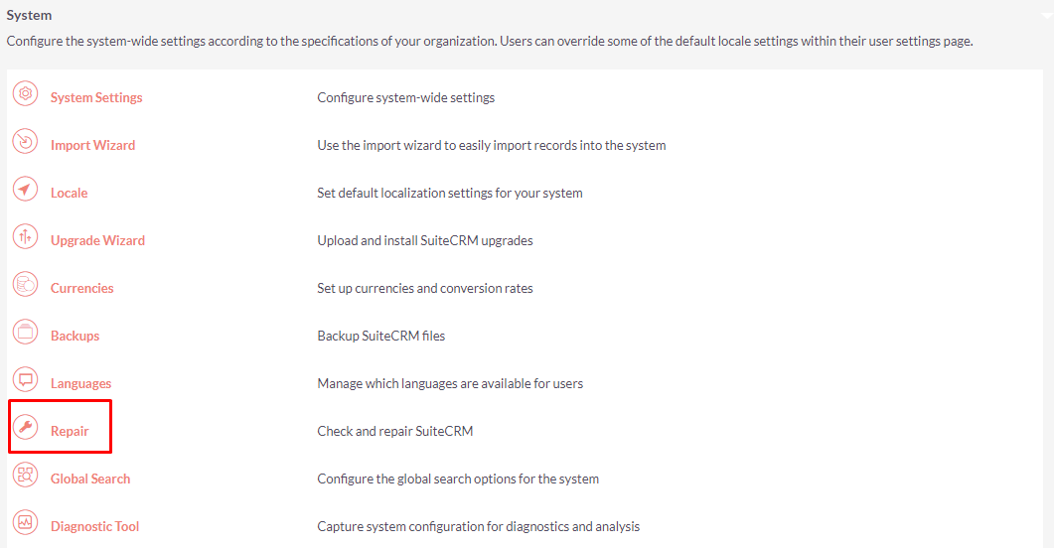Screen dimensions: 1054x548
Task: Select the Backups link
Action: (x=75, y=336)
